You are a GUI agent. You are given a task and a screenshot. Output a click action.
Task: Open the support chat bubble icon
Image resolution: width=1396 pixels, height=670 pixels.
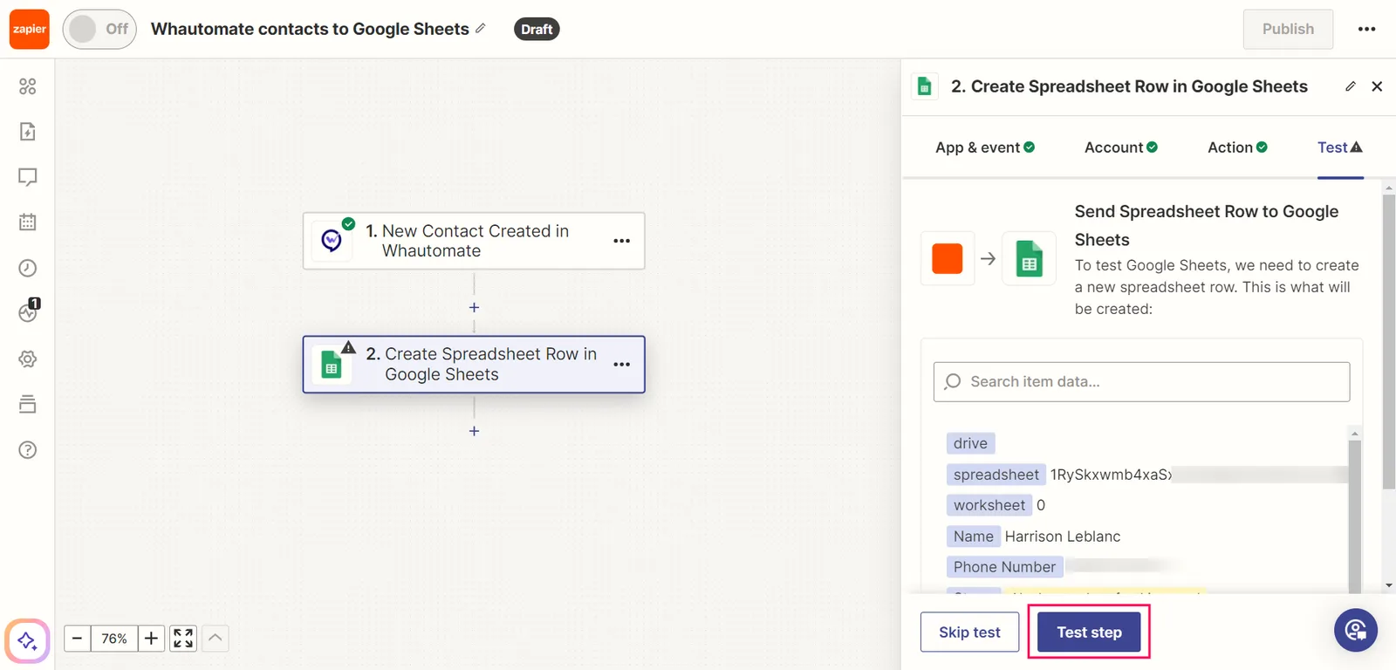tap(1356, 630)
